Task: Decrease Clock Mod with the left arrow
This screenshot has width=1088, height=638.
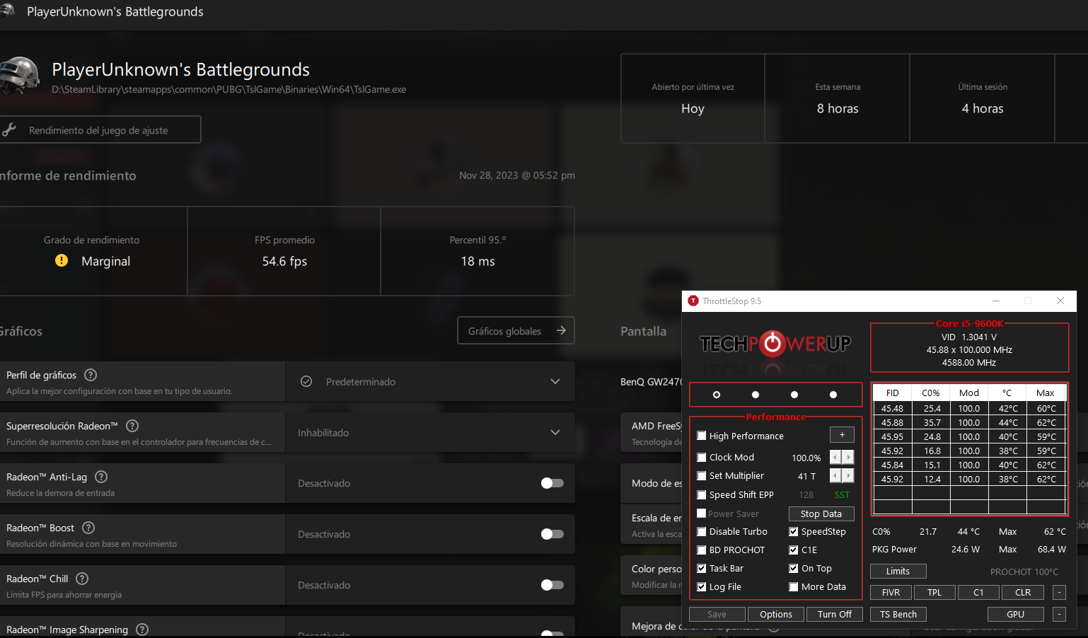Action: click(x=835, y=457)
